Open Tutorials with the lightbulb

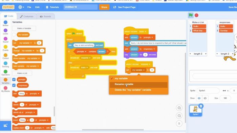52,7
